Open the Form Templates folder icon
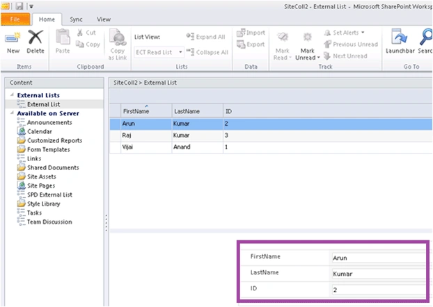 tap(22, 149)
